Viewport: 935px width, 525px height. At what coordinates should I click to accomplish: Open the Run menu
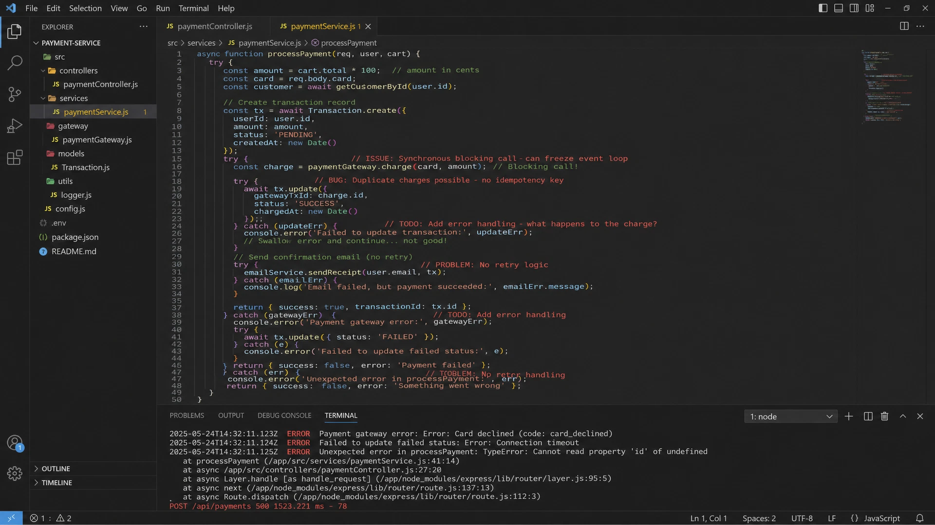[x=163, y=8]
